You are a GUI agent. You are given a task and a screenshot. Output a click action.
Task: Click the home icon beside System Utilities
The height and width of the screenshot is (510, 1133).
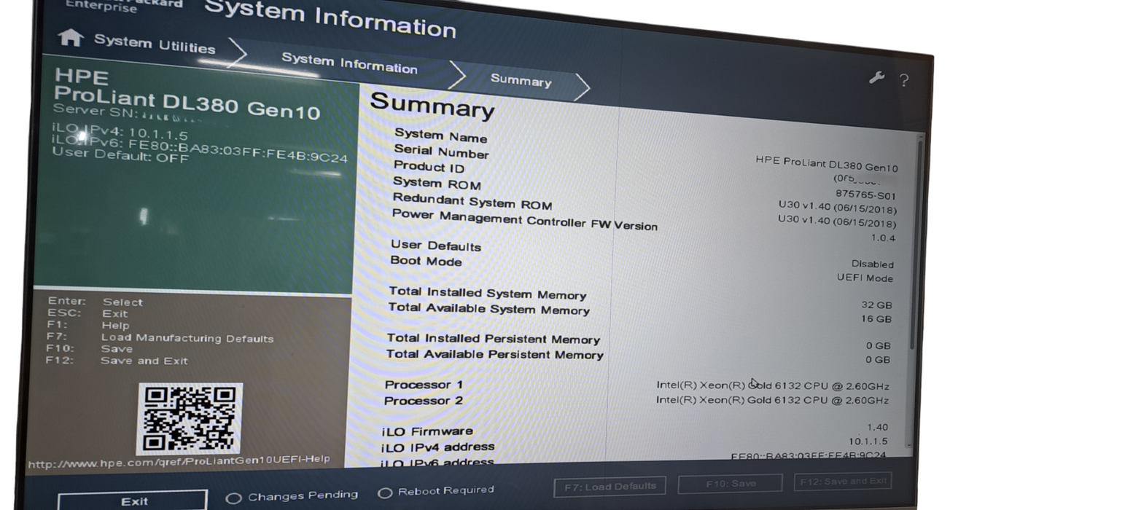click(x=70, y=37)
